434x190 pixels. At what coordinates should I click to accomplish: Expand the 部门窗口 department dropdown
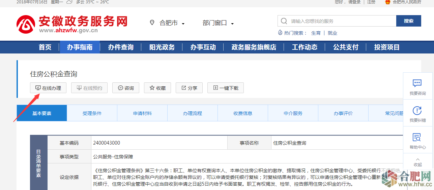218,23
